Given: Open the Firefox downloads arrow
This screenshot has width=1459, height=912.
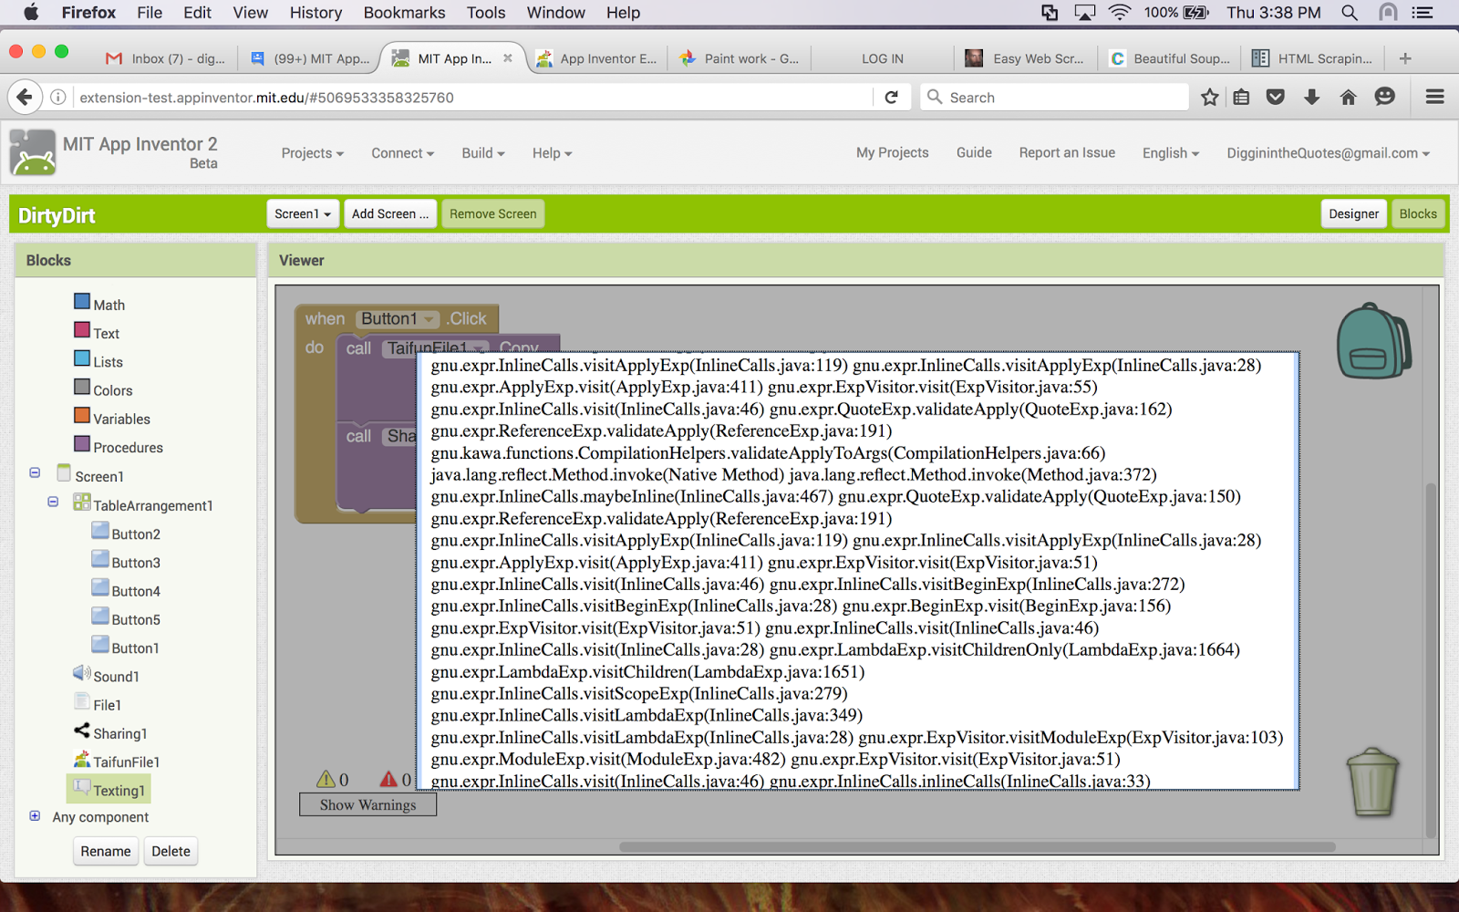Looking at the screenshot, I should [x=1311, y=97].
